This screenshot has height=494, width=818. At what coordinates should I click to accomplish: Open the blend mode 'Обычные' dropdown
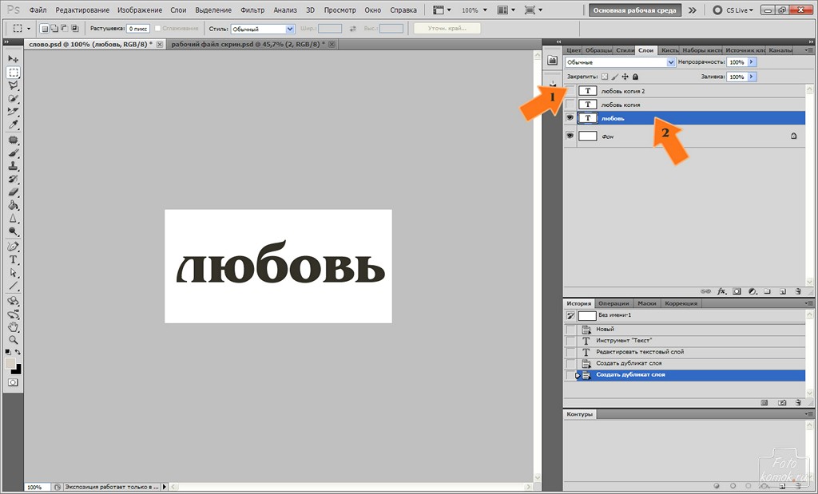[x=620, y=62]
